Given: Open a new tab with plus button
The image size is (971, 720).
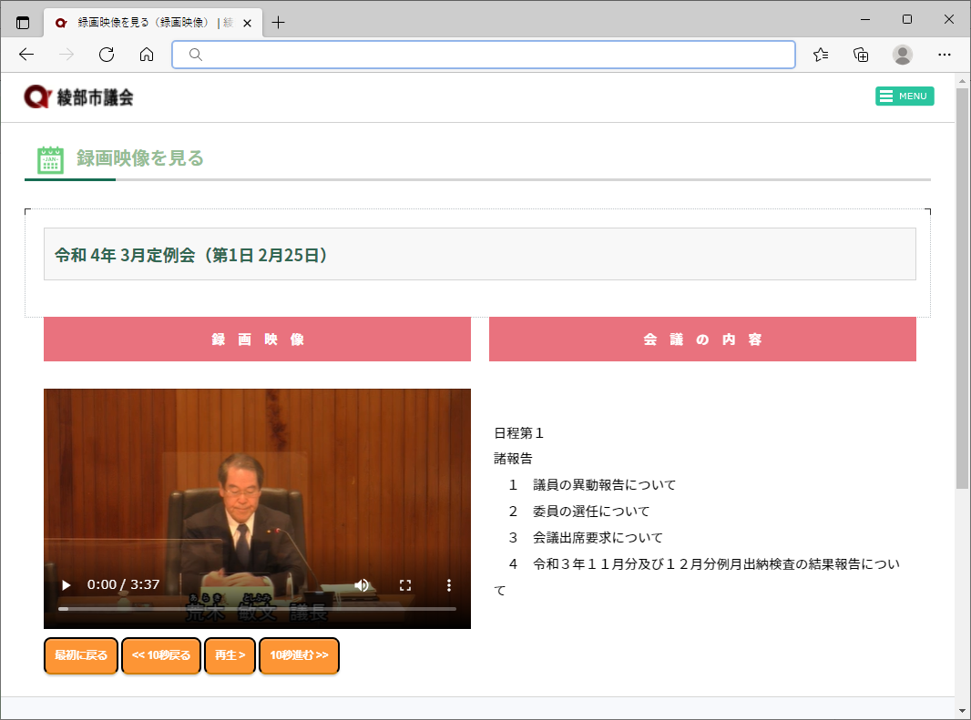Looking at the screenshot, I should click(x=278, y=23).
